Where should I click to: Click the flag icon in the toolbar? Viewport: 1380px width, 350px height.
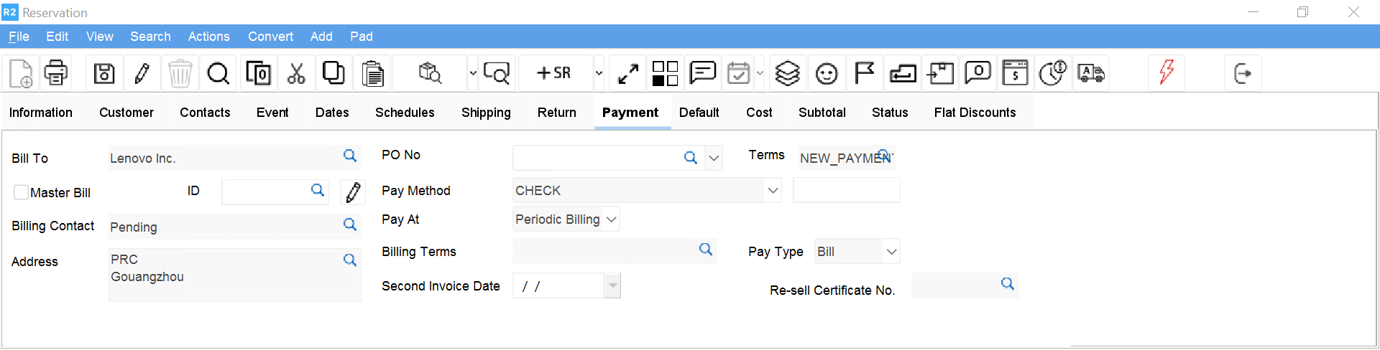click(864, 73)
